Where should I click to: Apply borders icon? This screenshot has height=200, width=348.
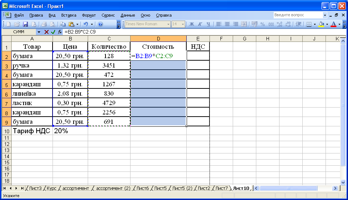click(x=309, y=24)
